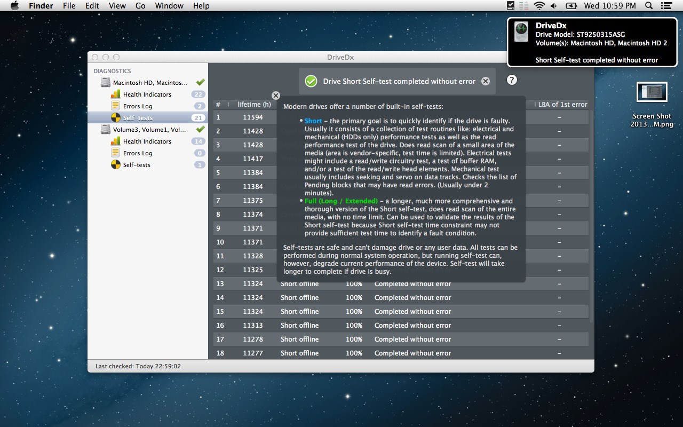Close the self-tests help popover
This screenshot has width=683, height=427.
click(x=275, y=96)
